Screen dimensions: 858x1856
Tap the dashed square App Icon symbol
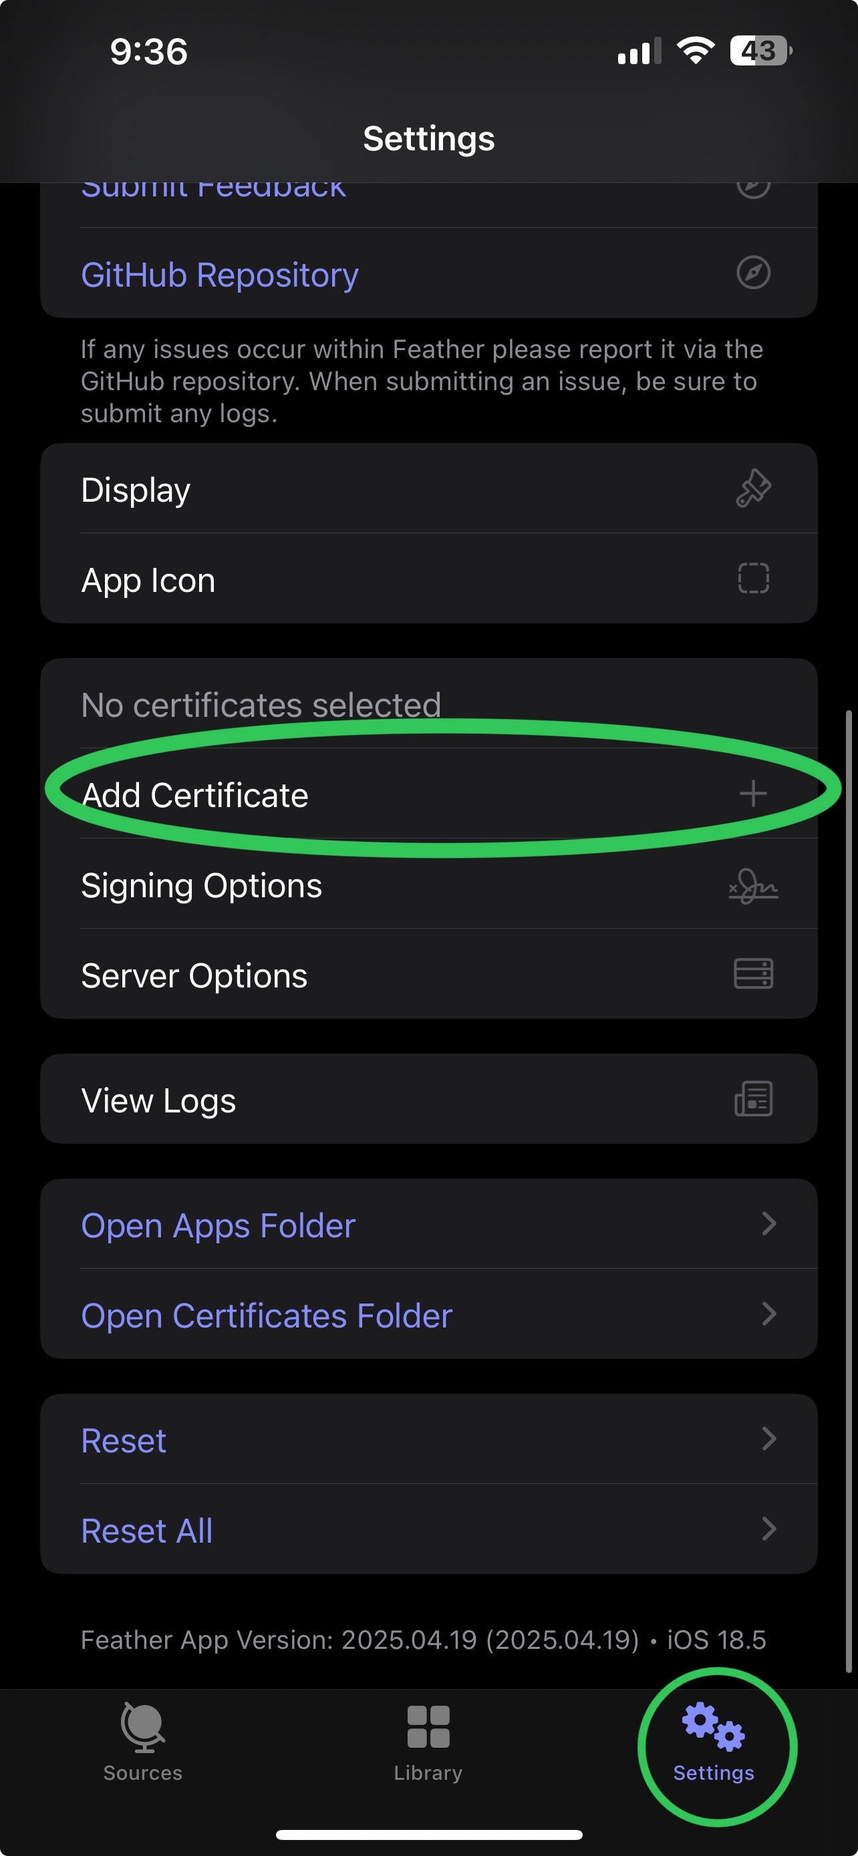(x=753, y=579)
